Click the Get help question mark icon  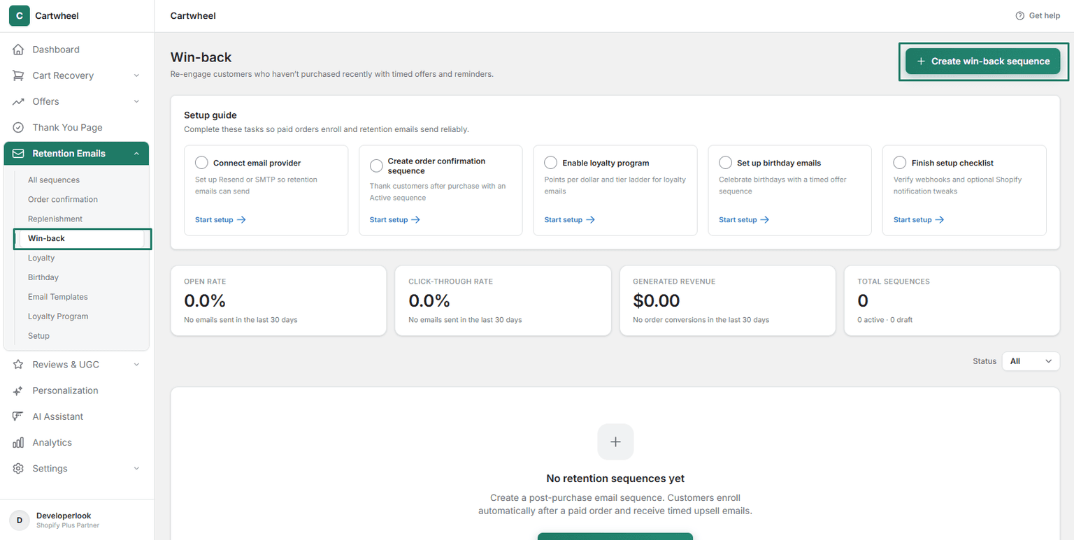pos(1020,15)
